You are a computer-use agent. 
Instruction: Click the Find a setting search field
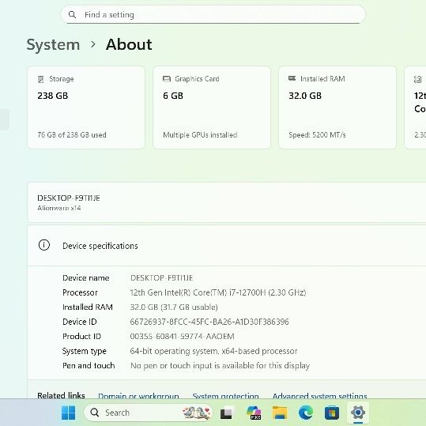click(x=213, y=15)
